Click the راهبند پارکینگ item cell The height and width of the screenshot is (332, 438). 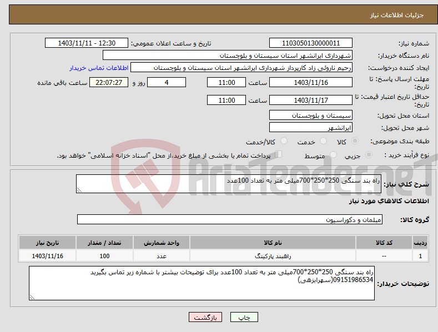tap(273, 256)
